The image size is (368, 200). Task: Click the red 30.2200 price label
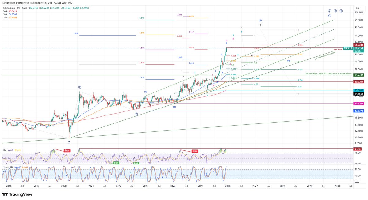click(358, 82)
